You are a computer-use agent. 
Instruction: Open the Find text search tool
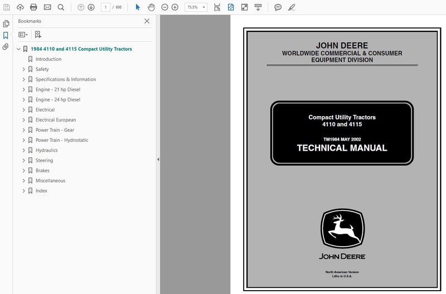(61, 7)
